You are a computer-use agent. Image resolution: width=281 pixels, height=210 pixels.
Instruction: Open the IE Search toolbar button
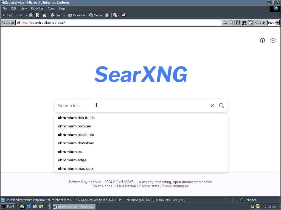click(x=58, y=15)
